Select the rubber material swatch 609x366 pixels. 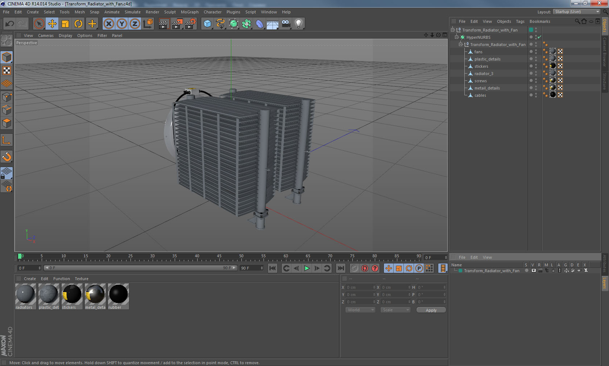pyautogui.click(x=118, y=296)
